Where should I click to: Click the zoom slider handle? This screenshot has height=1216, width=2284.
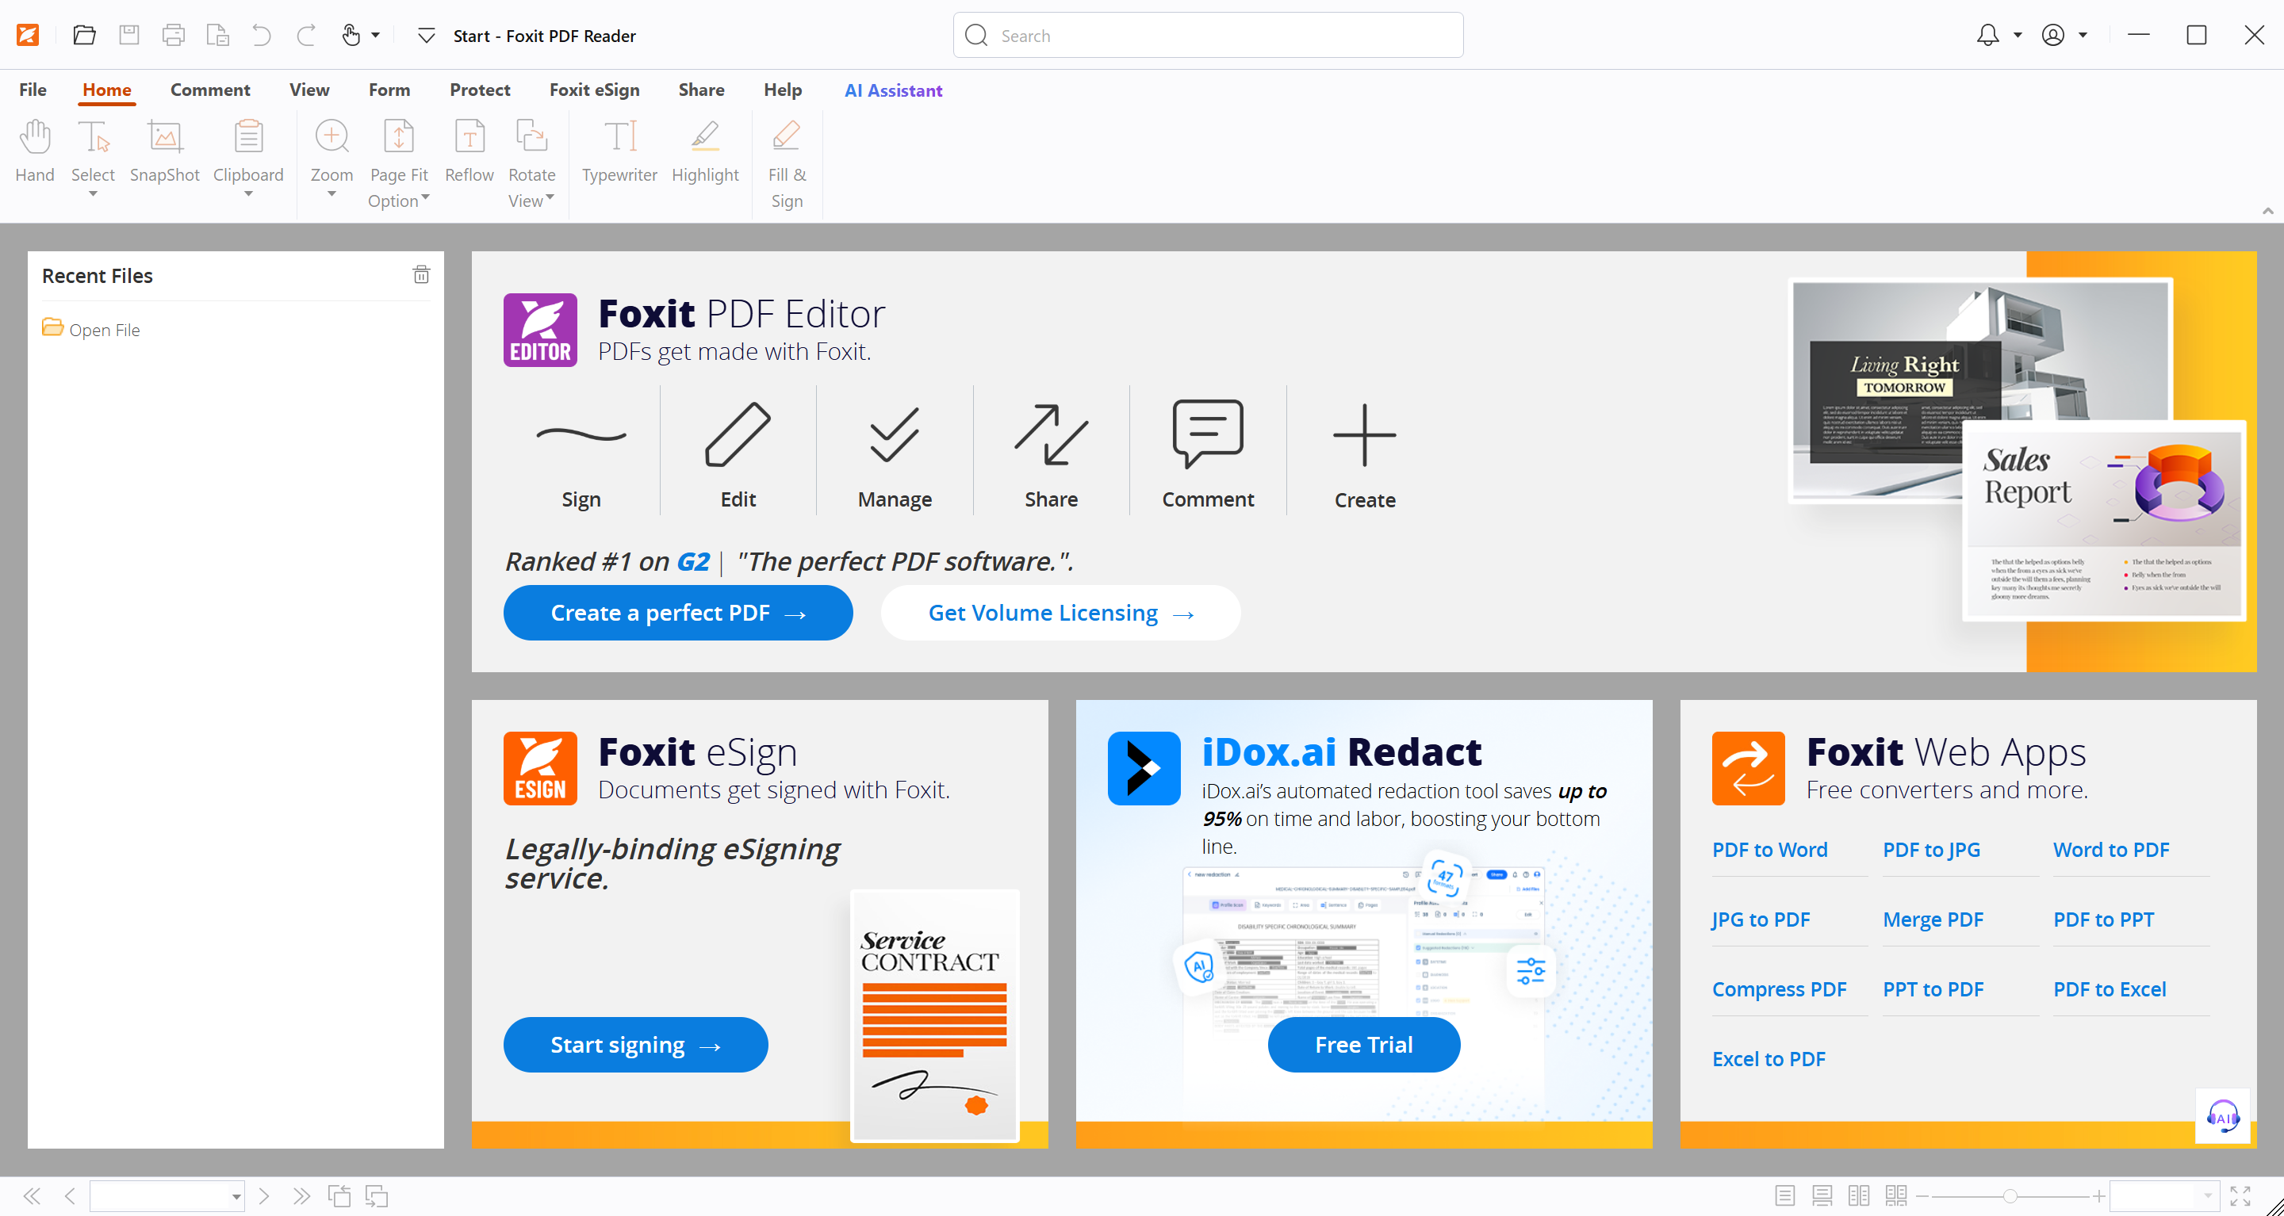pyautogui.click(x=2010, y=1196)
